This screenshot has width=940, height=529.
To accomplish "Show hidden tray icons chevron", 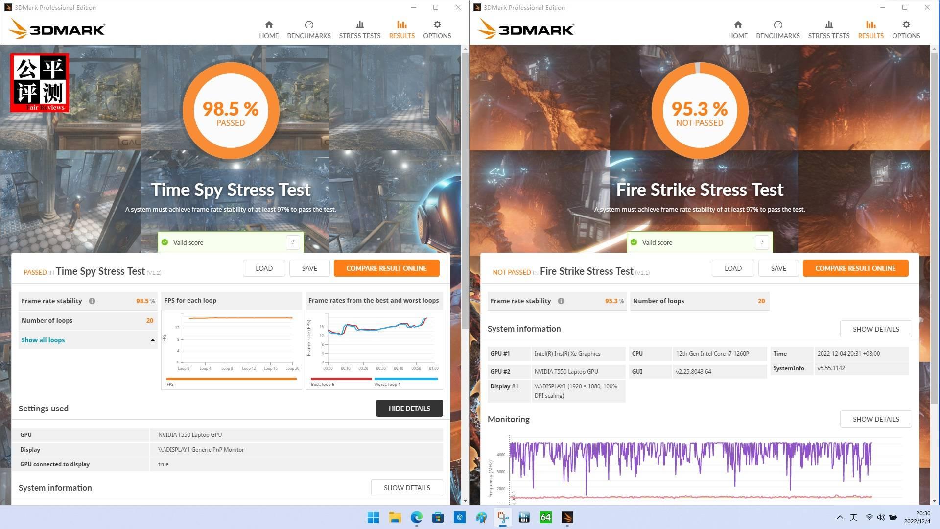I will 840,517.
